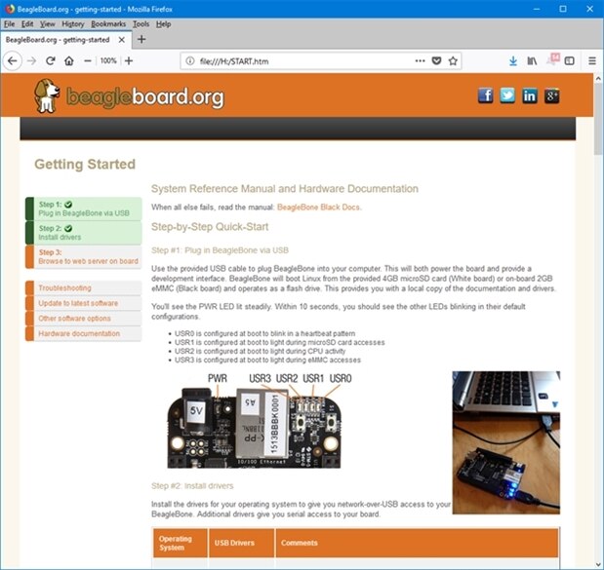Open the Bookmarks menu
This screenshot has height=570, width=604.
pyautogui.click(x=108, y=23)
